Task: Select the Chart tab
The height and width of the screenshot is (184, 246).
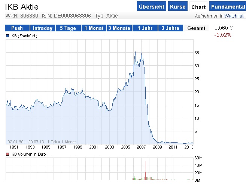Action: tap(198, 7)
